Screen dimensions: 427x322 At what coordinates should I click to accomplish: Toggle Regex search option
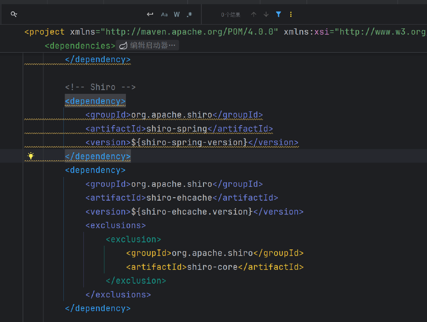pos(190,15)
